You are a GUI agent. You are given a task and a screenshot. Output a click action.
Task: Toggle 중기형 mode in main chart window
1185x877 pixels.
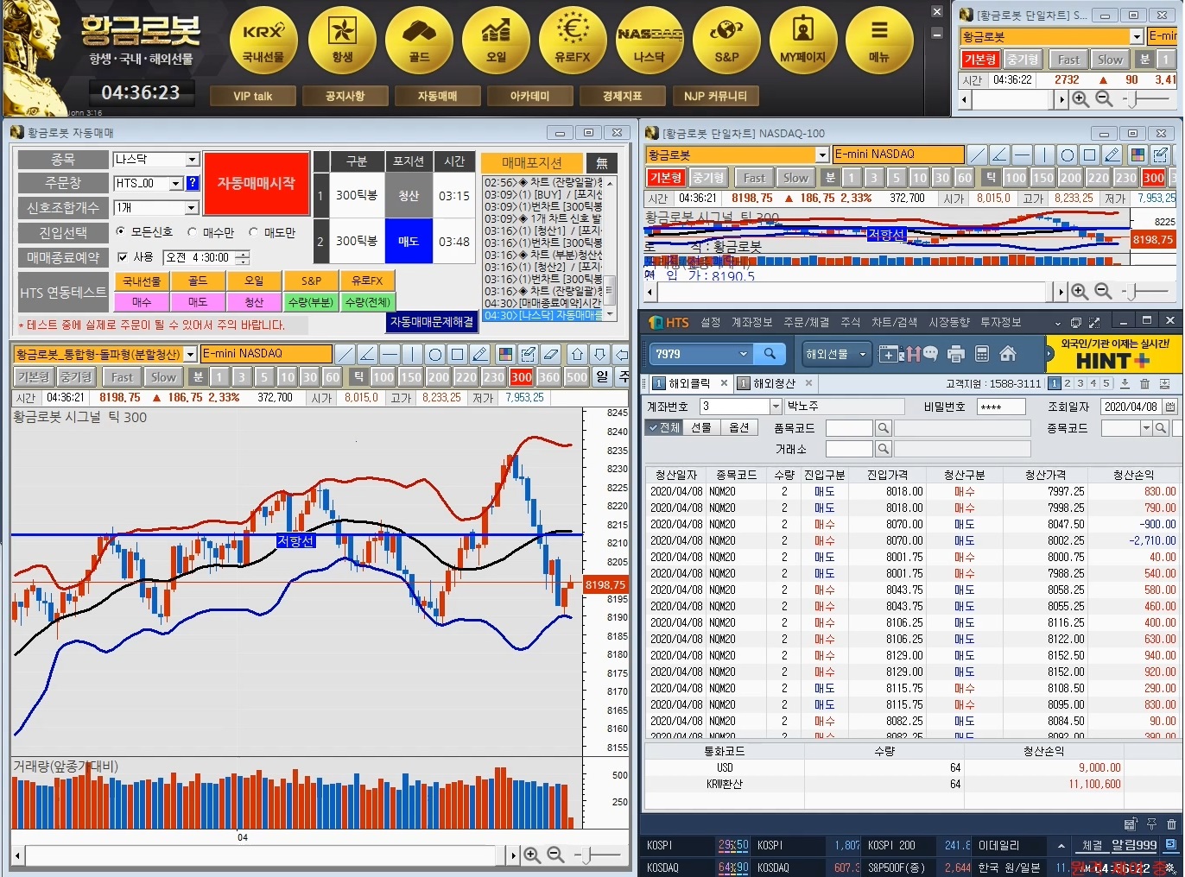76,377
